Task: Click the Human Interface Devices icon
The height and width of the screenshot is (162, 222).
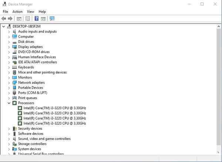Action: 14,57
